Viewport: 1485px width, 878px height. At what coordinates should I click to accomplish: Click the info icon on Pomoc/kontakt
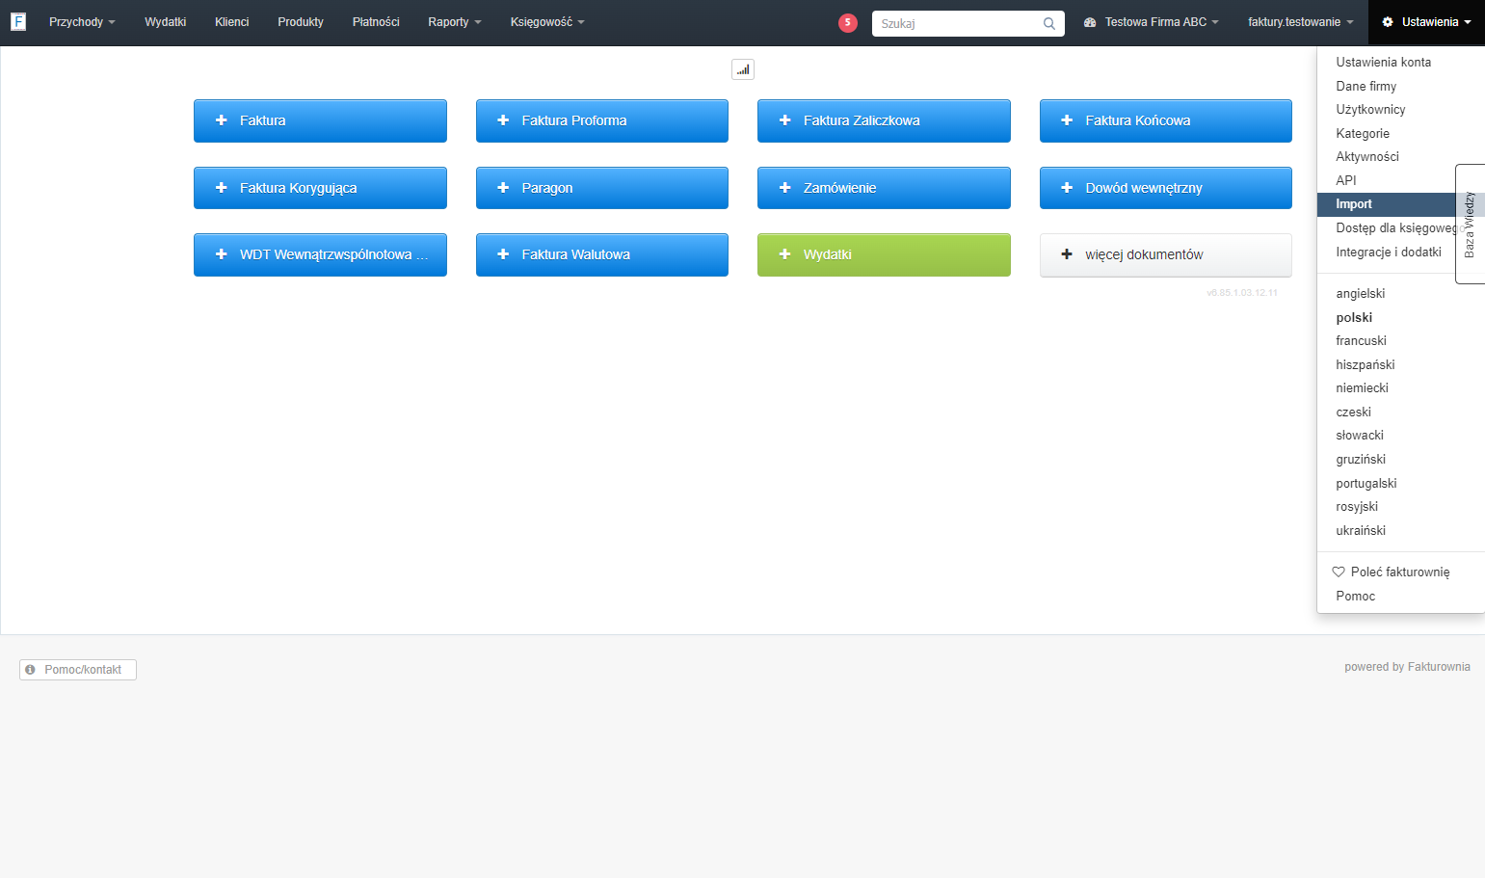click(x=30, y=670)
